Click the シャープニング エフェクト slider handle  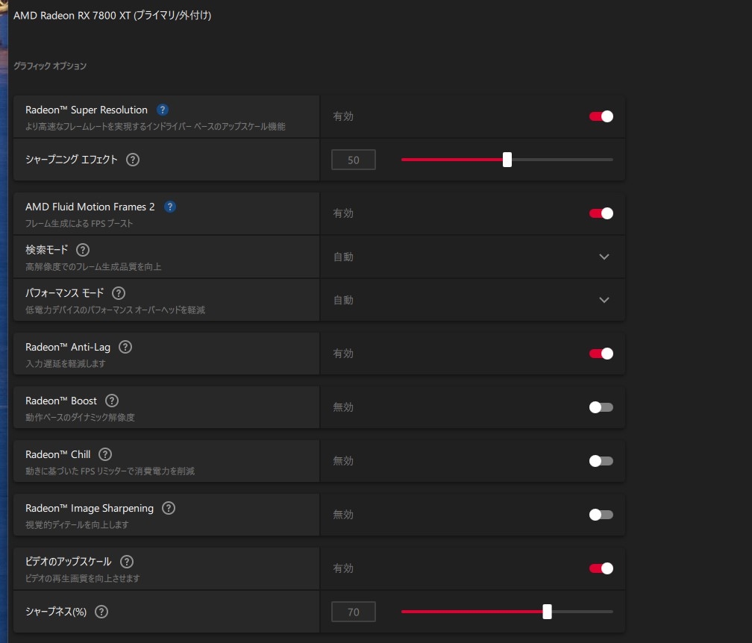(x=507, y=160)
